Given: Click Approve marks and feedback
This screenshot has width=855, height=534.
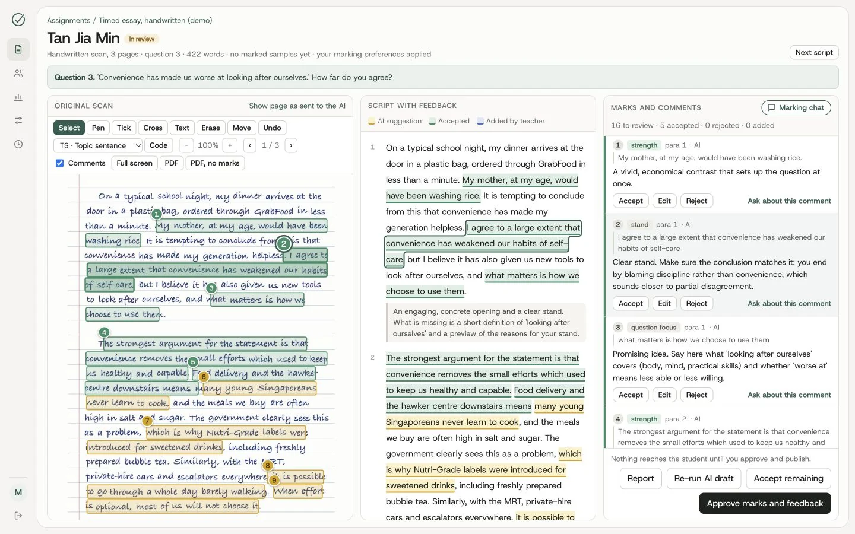Looking at the screenshot, I should [x=765, y=503].
